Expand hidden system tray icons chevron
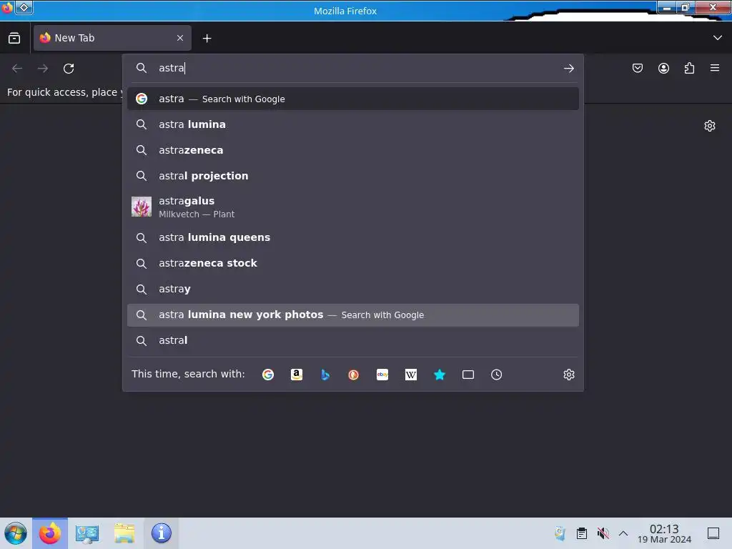This screenshot has height=549, width=732. click(x=623, y=533)
